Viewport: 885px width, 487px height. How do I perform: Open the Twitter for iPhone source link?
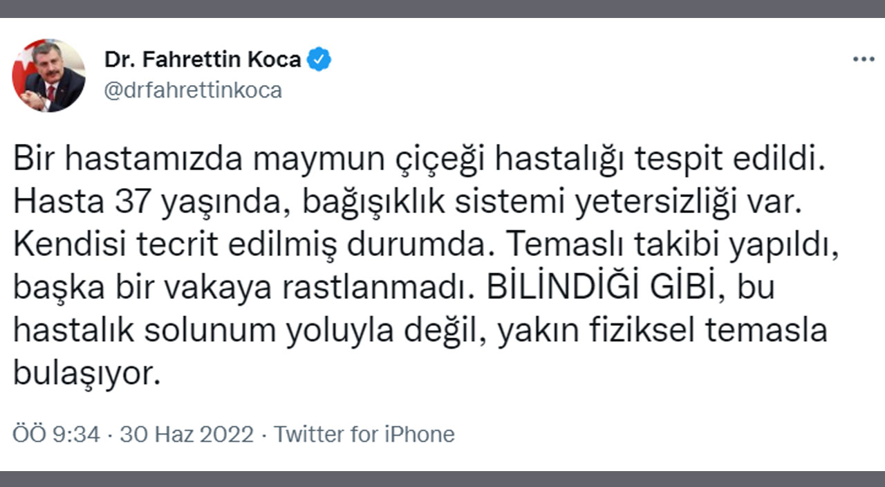click(x=364, y=434)
